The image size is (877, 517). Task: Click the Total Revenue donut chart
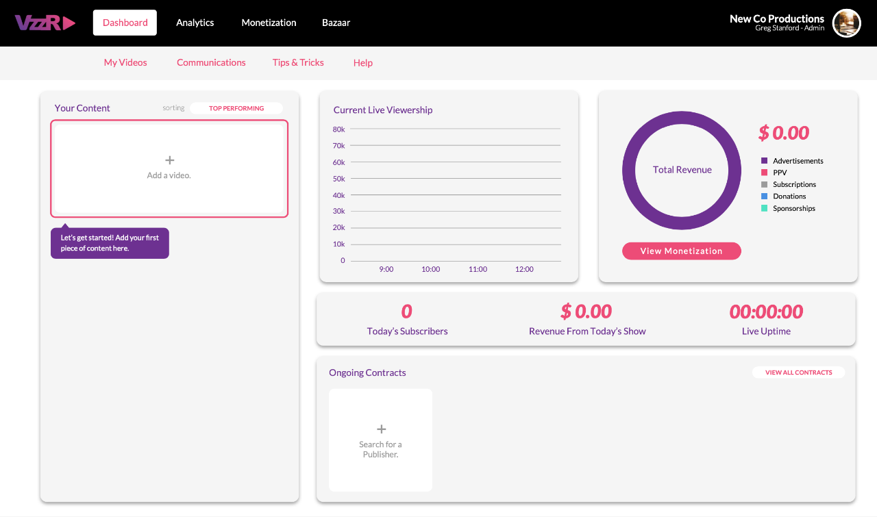tap(682, 171)
